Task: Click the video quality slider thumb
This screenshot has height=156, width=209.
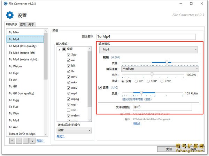Action: [167, 62]
